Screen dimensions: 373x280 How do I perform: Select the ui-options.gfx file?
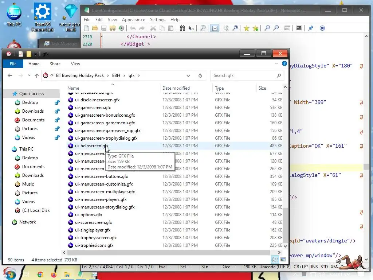click(x=89, y=215)
